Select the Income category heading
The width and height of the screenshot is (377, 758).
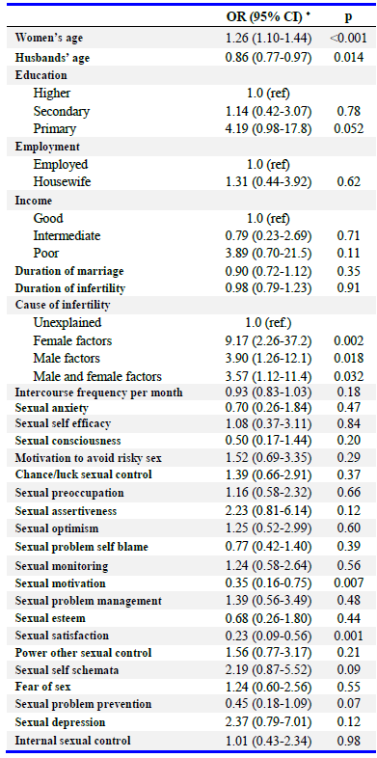[x=34, y=201]
